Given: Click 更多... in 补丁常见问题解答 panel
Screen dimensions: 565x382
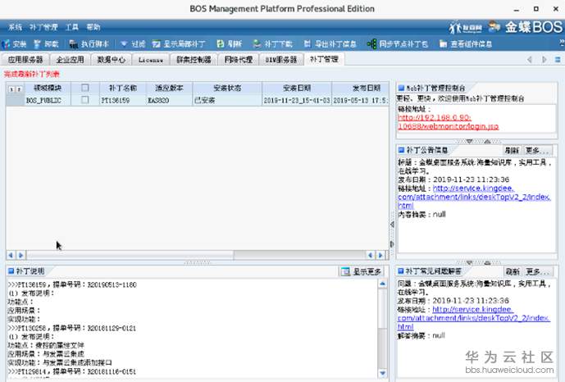Looking at the screenshot, I should pos(537,271).
